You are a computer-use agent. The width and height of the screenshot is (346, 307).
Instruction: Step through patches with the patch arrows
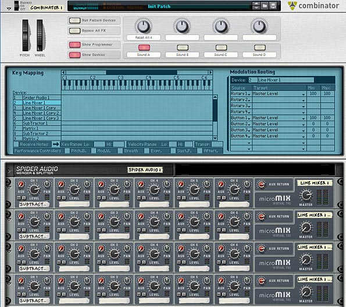[256, 6]
